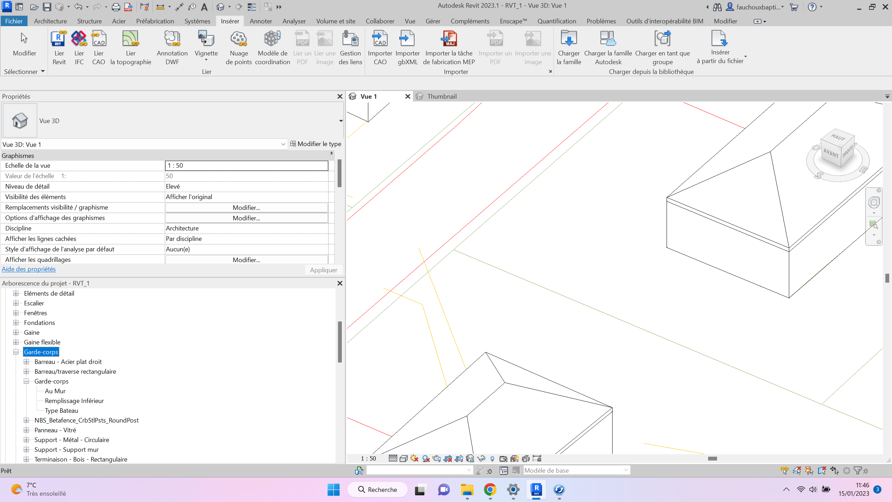Expand the Fondations category in project browser
The image size is (892, 502).
[16, 322]
